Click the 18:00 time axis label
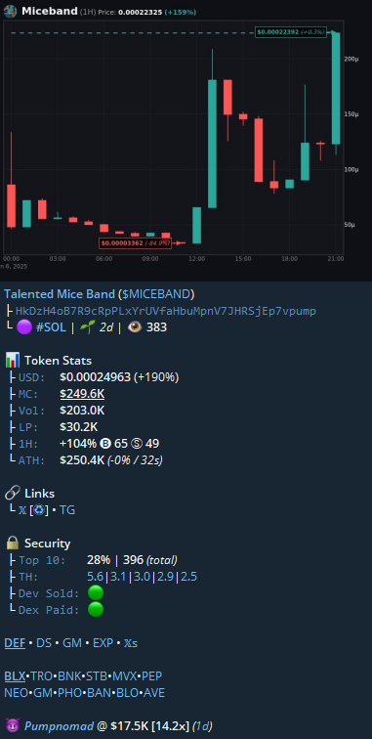The image size is (372, 739). tap(290, 259)
